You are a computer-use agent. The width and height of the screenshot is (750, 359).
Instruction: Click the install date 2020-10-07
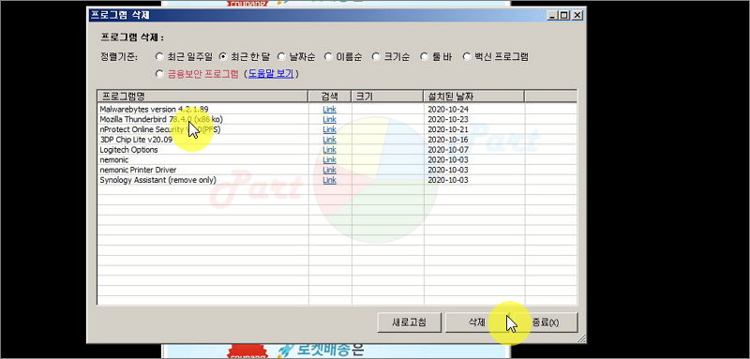pyautogui.click(x=448, y=150)
